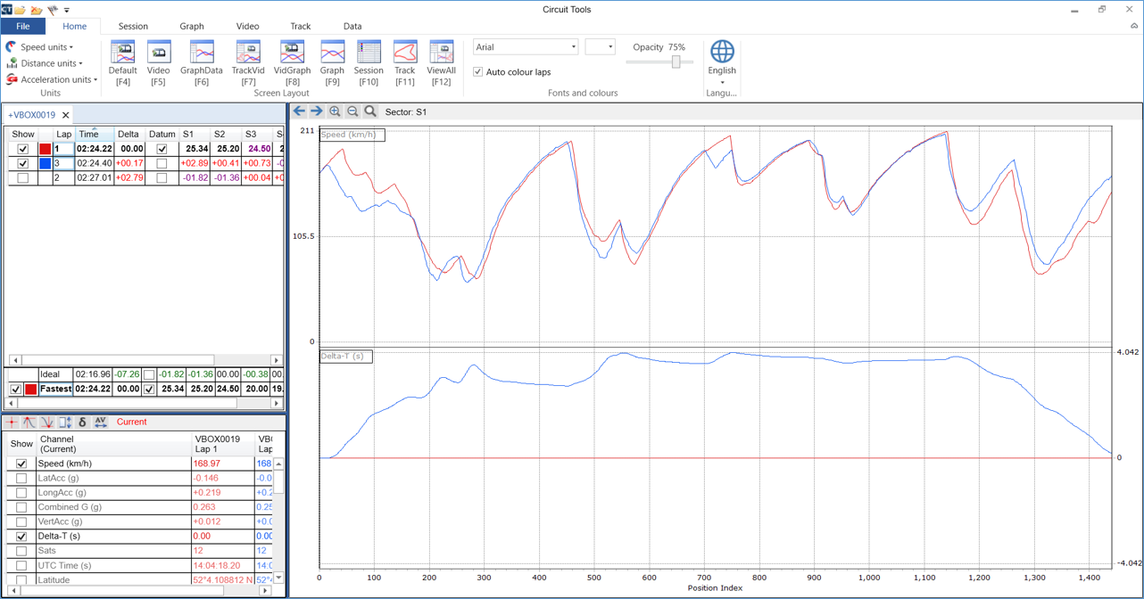1144x599 pixels.
Task: Toggle Show checkbox for Fastest lap row
Action: tap(15, 390)
